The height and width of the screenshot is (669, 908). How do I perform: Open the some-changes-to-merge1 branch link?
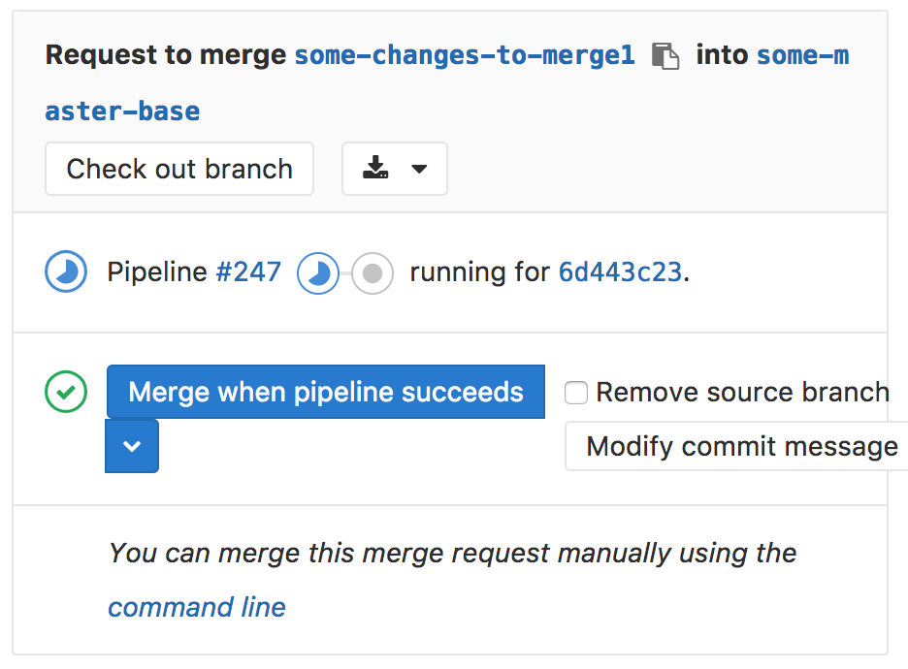(465, 55)
